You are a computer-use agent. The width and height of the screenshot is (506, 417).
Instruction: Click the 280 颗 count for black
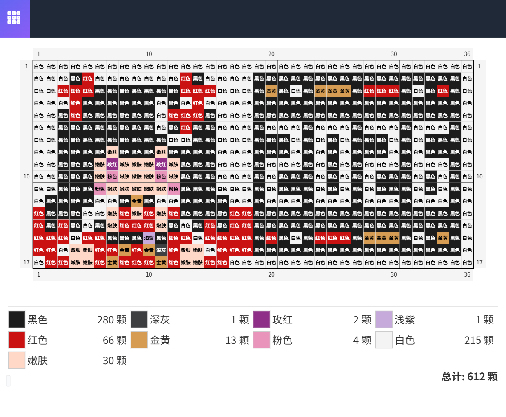tap(111, 320)
